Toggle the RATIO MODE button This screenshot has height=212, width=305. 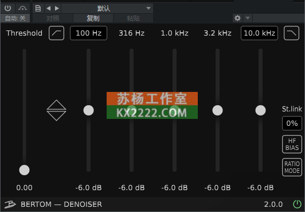point(292,167)
